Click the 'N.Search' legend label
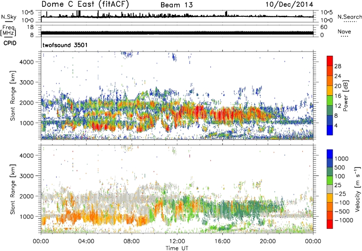Viewport: 362px width, 251px height. click(349, 17)
